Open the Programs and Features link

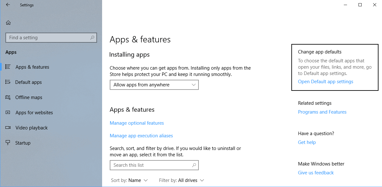tap(322, 112)
